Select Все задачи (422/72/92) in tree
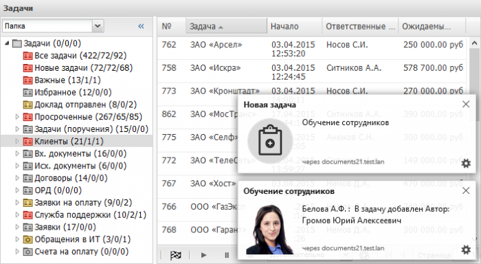This screenshot has width=481, height=264. click(x=80, y=56)
